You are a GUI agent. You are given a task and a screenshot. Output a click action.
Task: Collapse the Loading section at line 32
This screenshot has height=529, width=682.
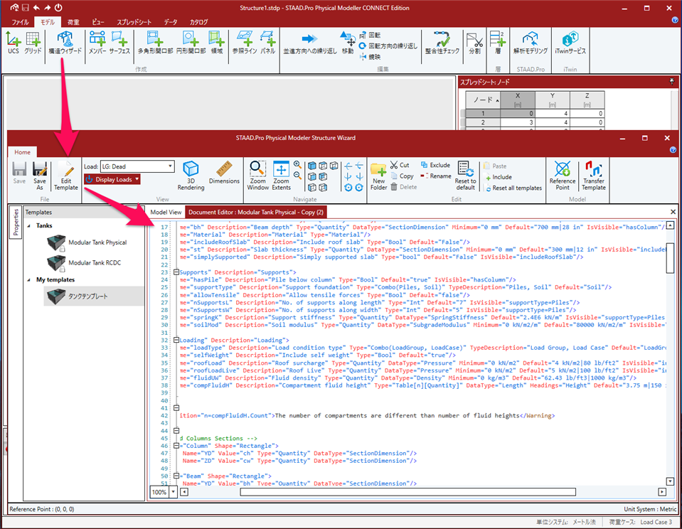tap(176, 340)
